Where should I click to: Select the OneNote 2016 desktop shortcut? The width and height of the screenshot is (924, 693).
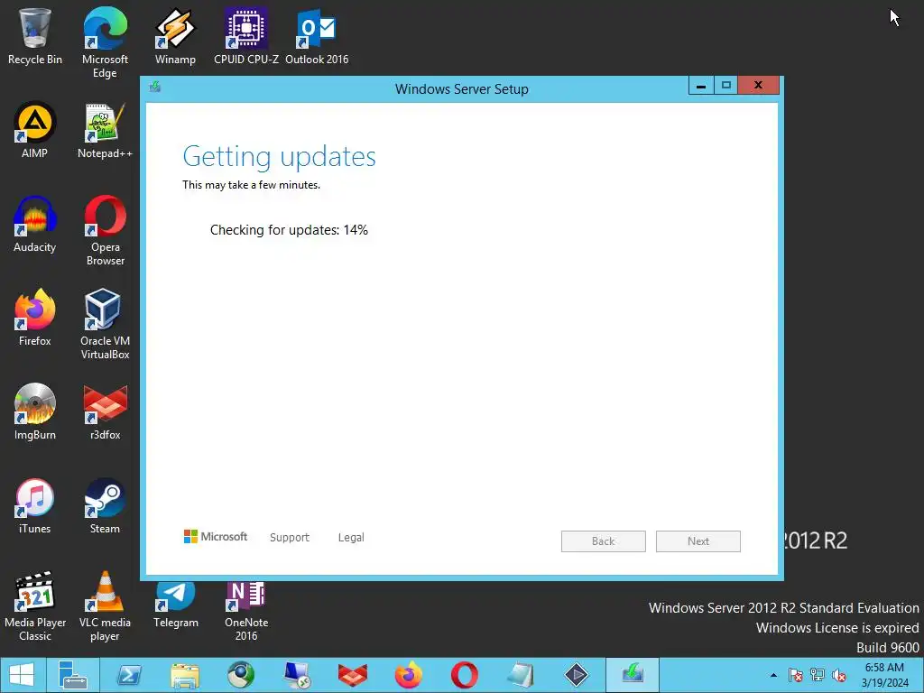(246, 611)
